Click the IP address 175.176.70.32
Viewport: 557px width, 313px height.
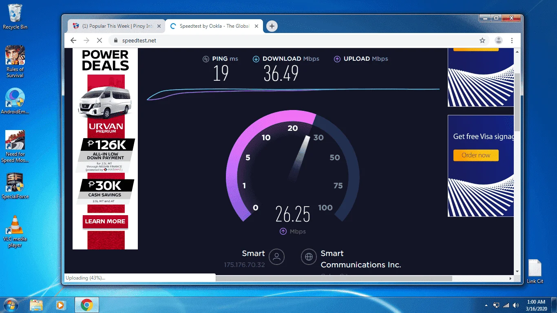(x=245, y=265)
